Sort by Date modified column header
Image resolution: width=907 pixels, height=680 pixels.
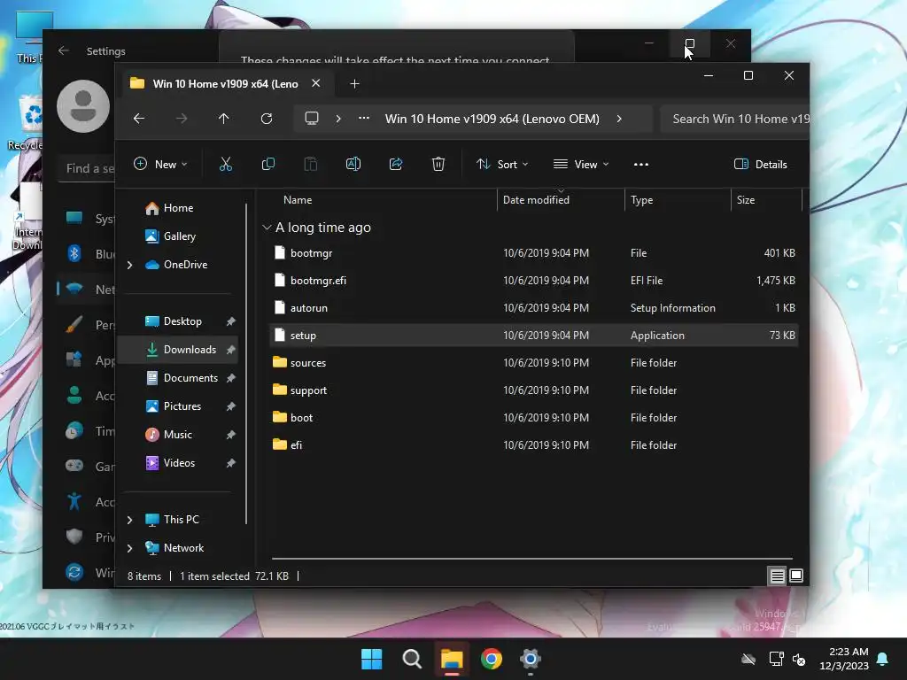click(536, 200)
